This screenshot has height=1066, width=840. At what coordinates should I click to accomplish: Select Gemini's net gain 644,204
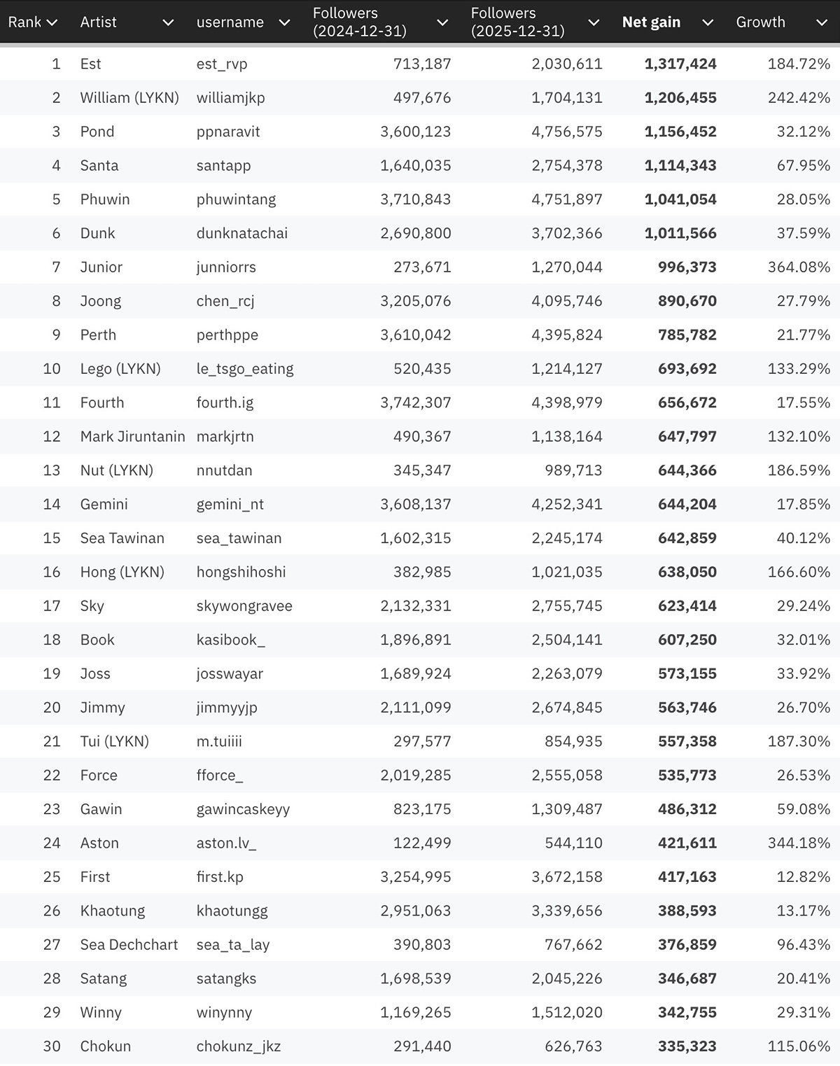pos(687,505)
